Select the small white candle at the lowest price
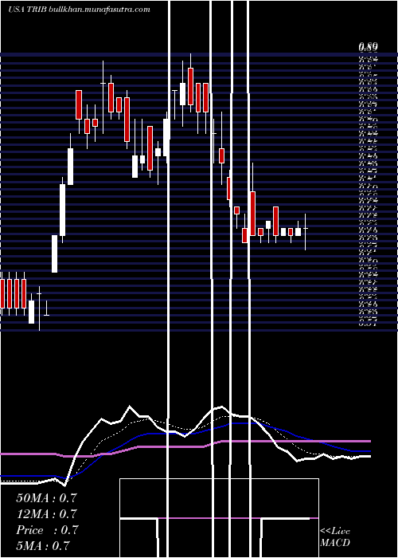Screen dimensions: 398x558 pos(31,312)
